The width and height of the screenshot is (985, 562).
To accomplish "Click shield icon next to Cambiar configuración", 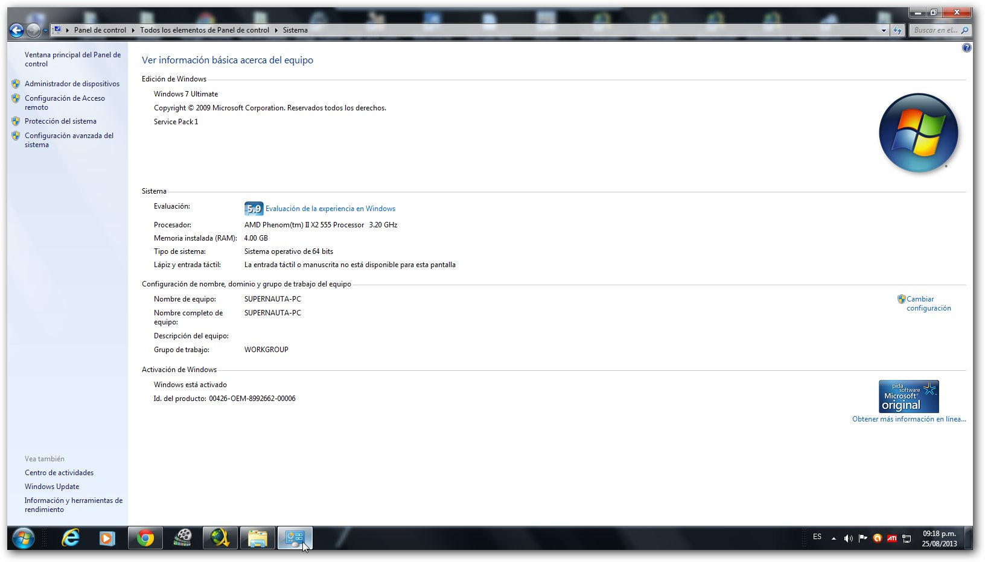I will [x=901, y=298].
